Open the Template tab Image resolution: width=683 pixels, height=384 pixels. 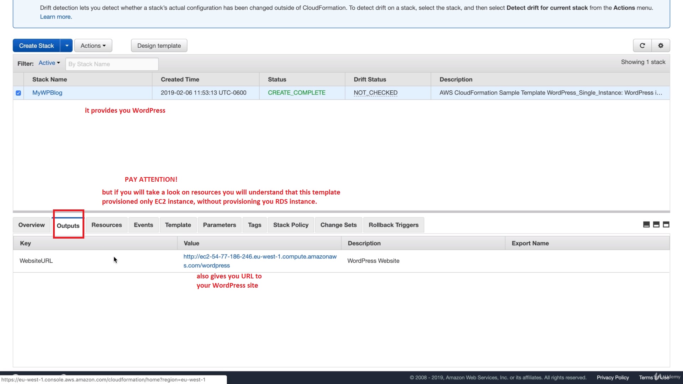(178, 225)
